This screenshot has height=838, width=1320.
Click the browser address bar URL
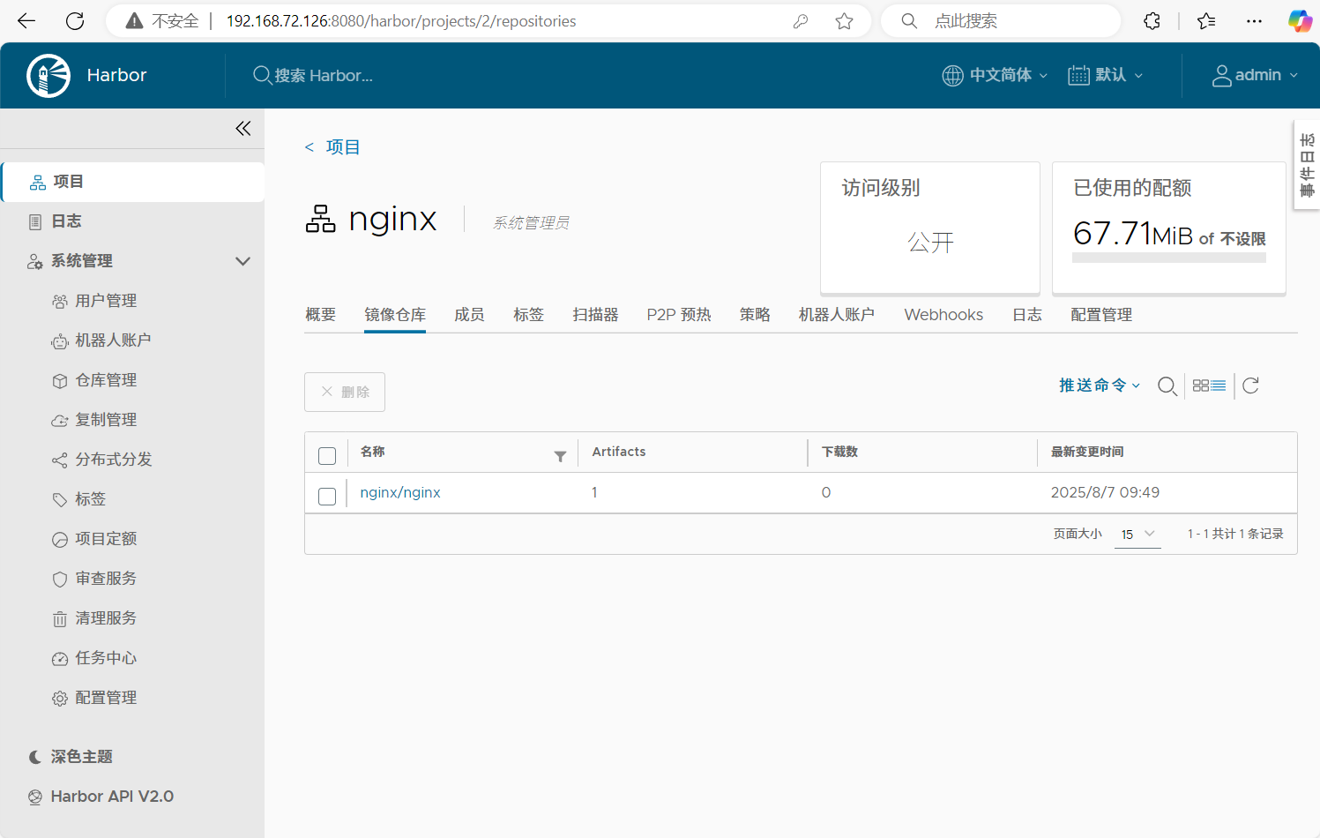pyautogui.click(x=401, y=21)
